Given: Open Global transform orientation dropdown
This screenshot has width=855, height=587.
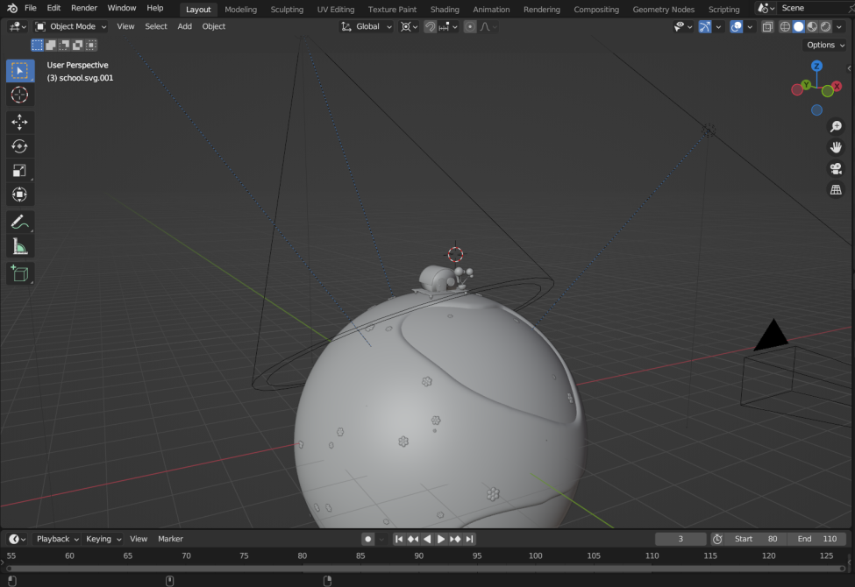Looking at the screenshot, I should point(367,26).
